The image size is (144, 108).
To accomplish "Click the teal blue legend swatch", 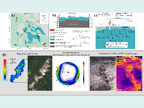I will tap(52, 39).
